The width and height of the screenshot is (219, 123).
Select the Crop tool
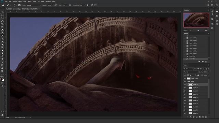(x=2, y=24)
